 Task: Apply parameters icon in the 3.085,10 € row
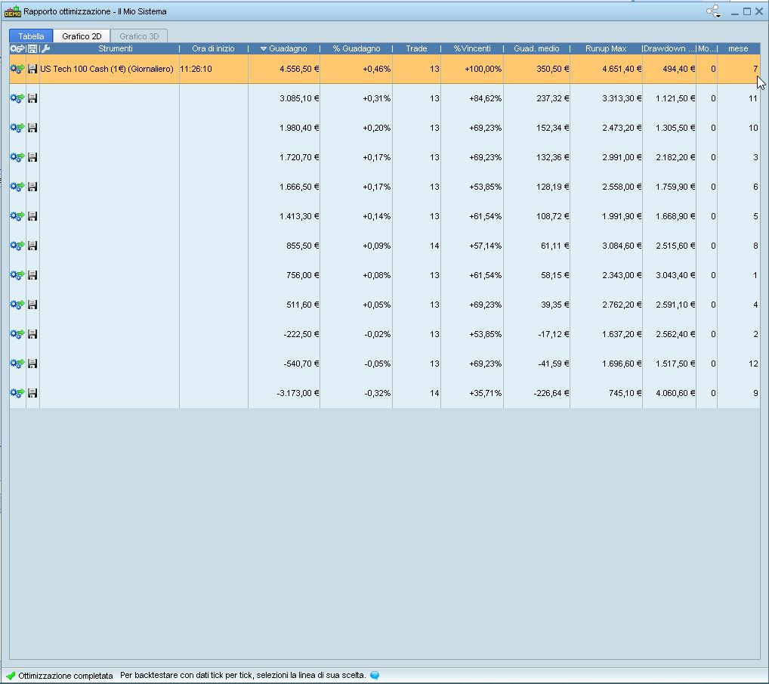(x=17, y=98)
